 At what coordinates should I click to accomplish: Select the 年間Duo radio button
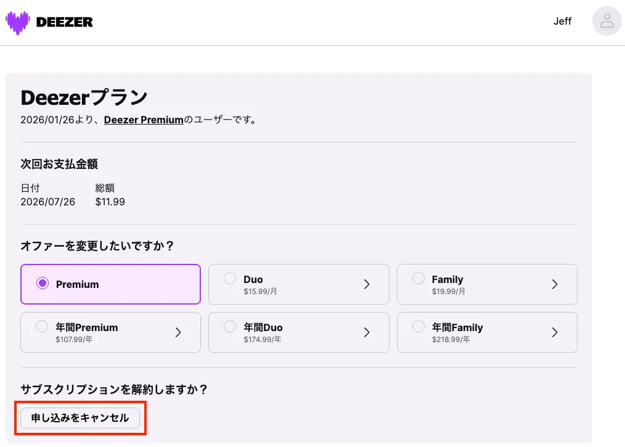pos(230,326)
